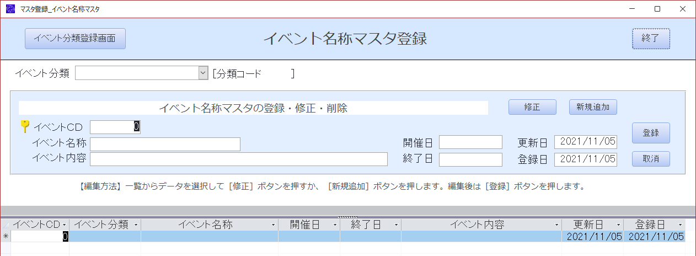Click the yellow key icon beside イベントCD
This screenshot has width=696, height=256.
(x=24, y=126)
